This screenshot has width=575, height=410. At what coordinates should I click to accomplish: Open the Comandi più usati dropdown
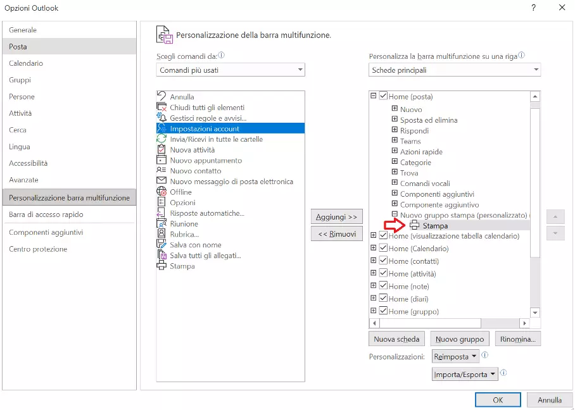pyautogui.click(x=231, y=70)
